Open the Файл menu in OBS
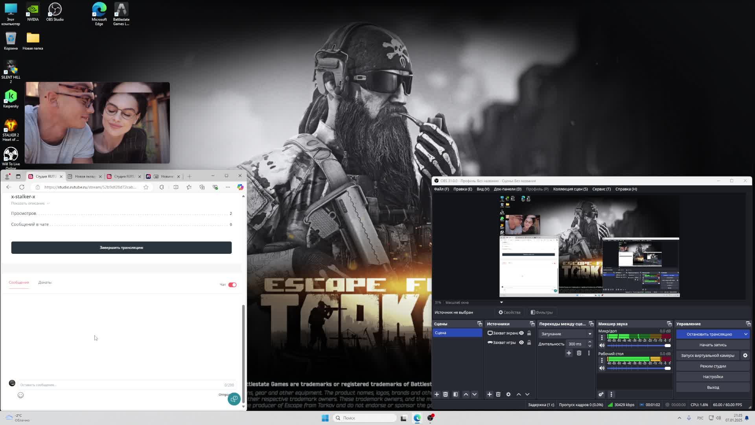This screenshot has height=425, width=755. 441,189
